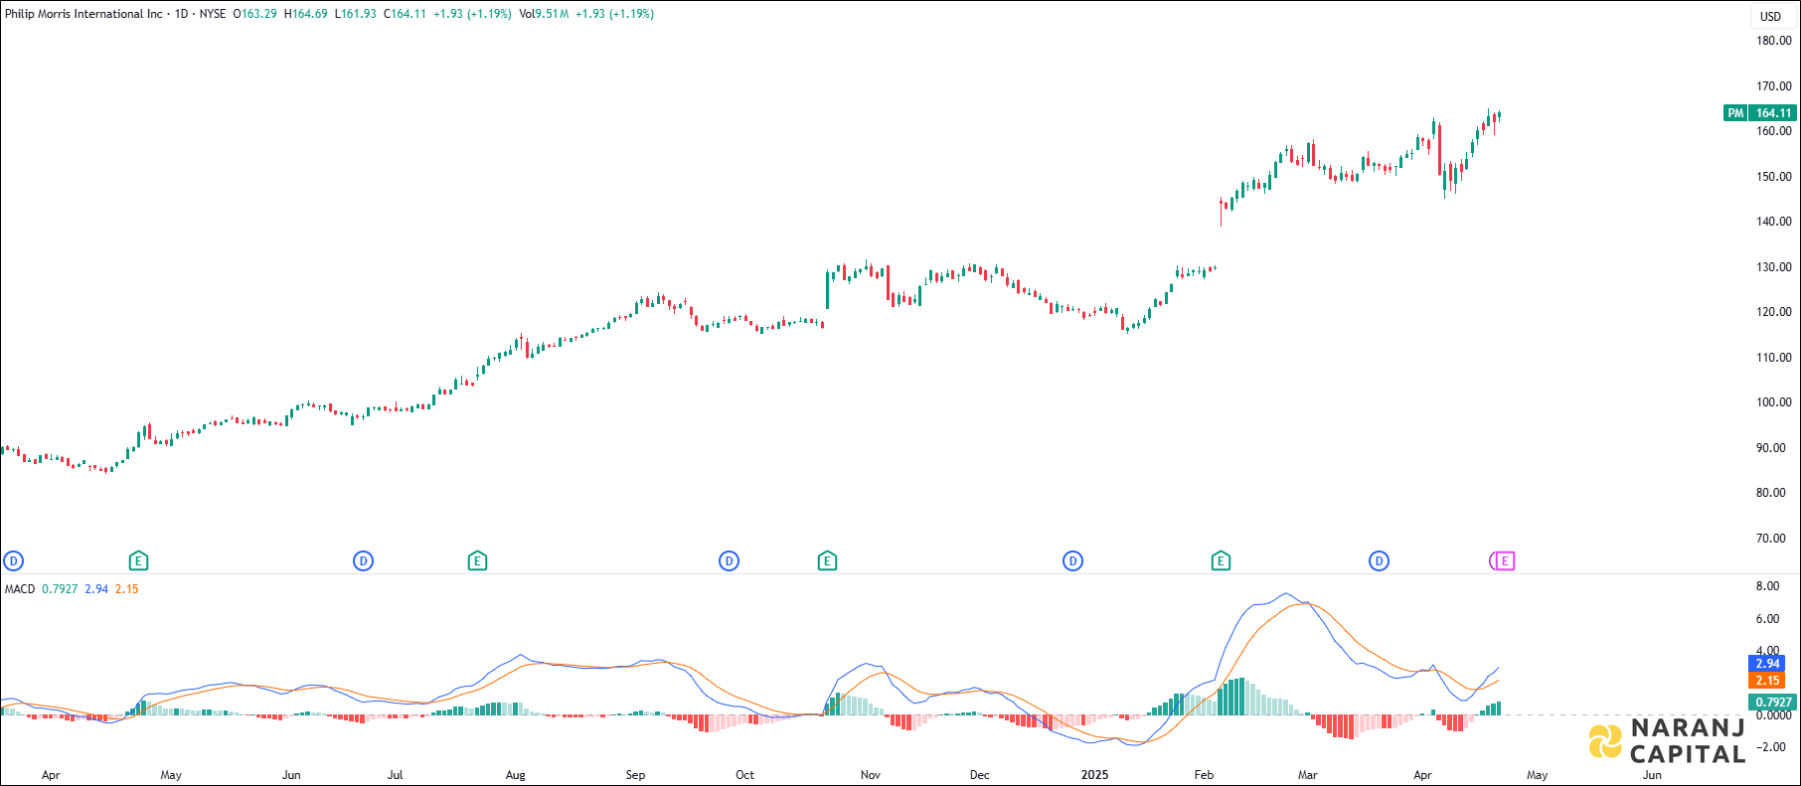Click the green PM ticker price label
The image size is (1801, 786).
pos(1734,113)
